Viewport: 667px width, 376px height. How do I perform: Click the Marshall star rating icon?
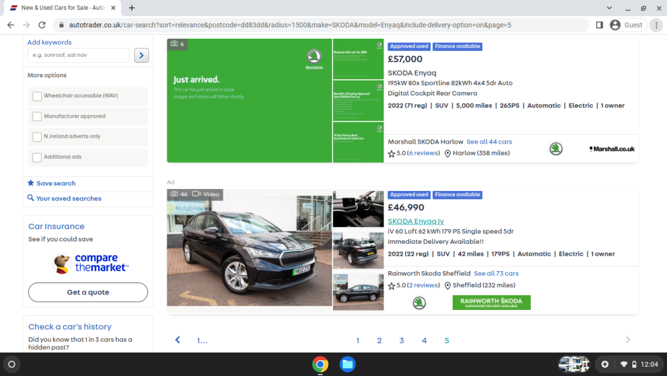392,154
